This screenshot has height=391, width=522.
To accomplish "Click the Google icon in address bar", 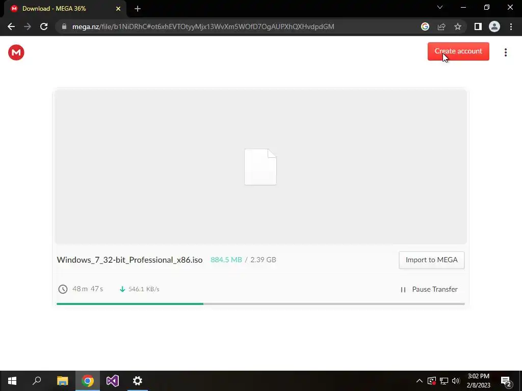I will click(425, 26).
